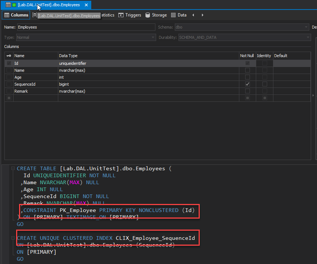The image size is (317, 264).
Task: Toggle primary key checkbox for Name column
Action: (x=9, y=70)
